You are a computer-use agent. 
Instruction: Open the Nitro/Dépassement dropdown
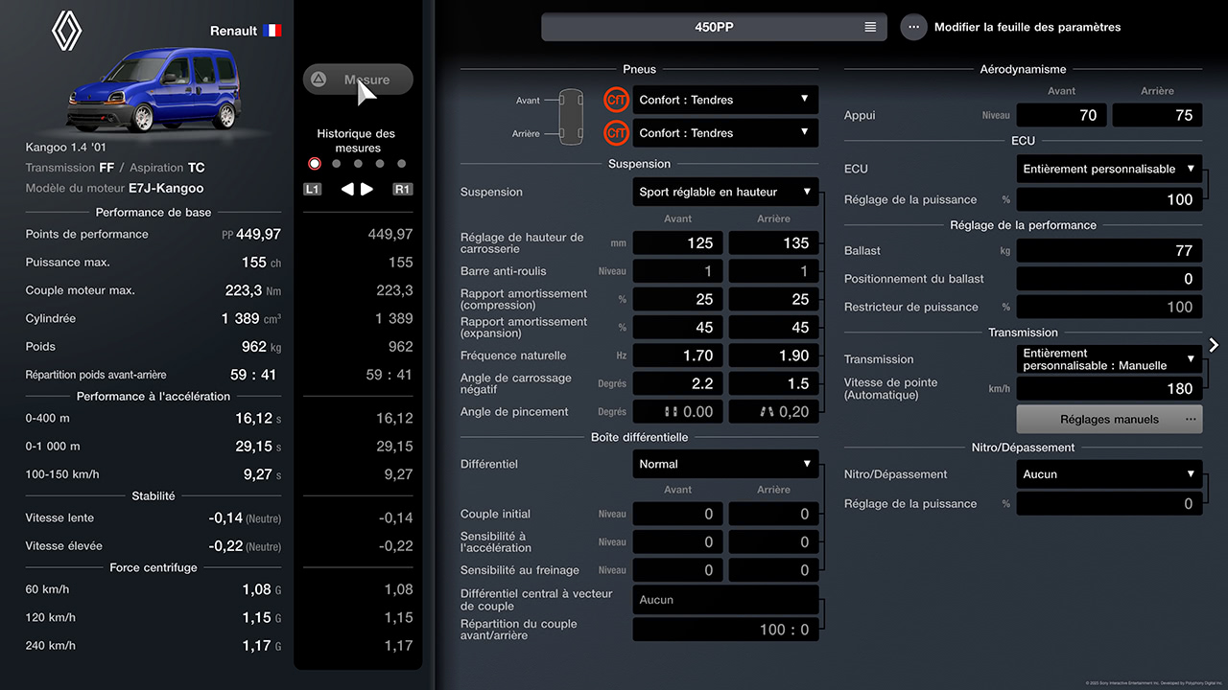click(x=1109, y=474)
